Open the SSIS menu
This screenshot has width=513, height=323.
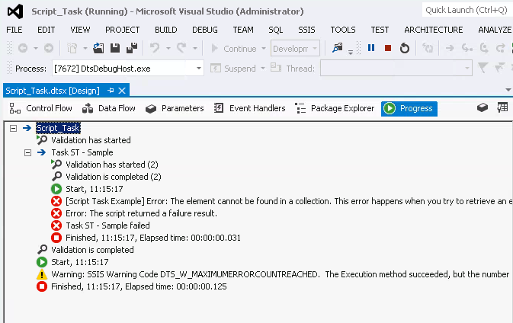(x=306, y=29)
